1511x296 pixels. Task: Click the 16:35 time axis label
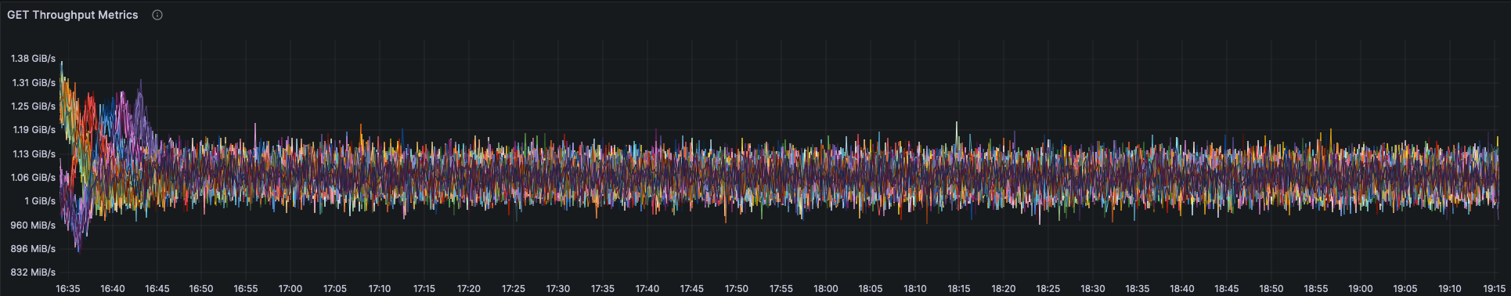point(68,289)
